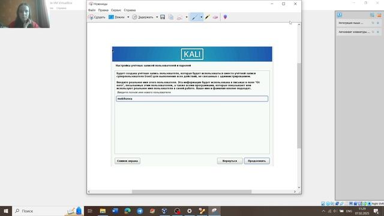Open VirtualBox cube icon in the taskbar
Image resolution: width=384 pixels, height=216 pixels.
click(x=164, y=211)
